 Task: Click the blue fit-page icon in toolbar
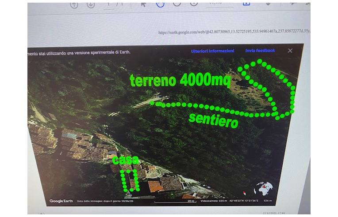coord(246,4)
